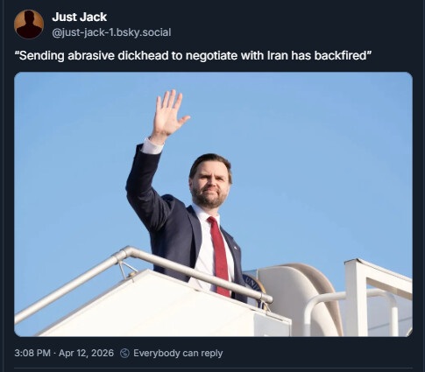
Task: Click the globe reply-settings icon
Action: [x=124, y=353]
